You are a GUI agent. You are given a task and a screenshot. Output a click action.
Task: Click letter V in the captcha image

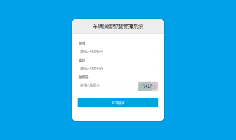click(x=144, y=86)
